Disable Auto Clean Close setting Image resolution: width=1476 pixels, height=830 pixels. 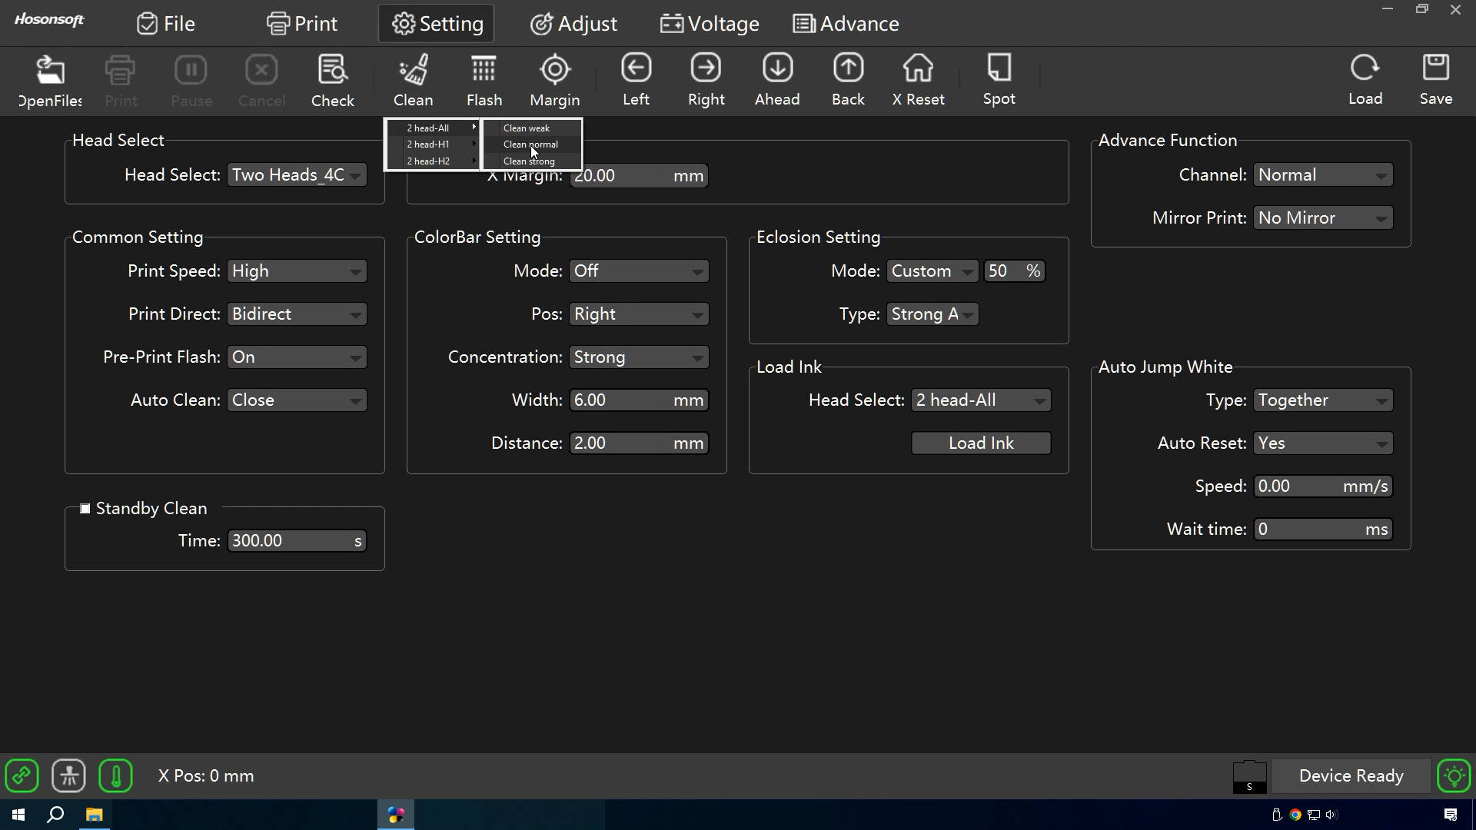(x=294, y=400)
